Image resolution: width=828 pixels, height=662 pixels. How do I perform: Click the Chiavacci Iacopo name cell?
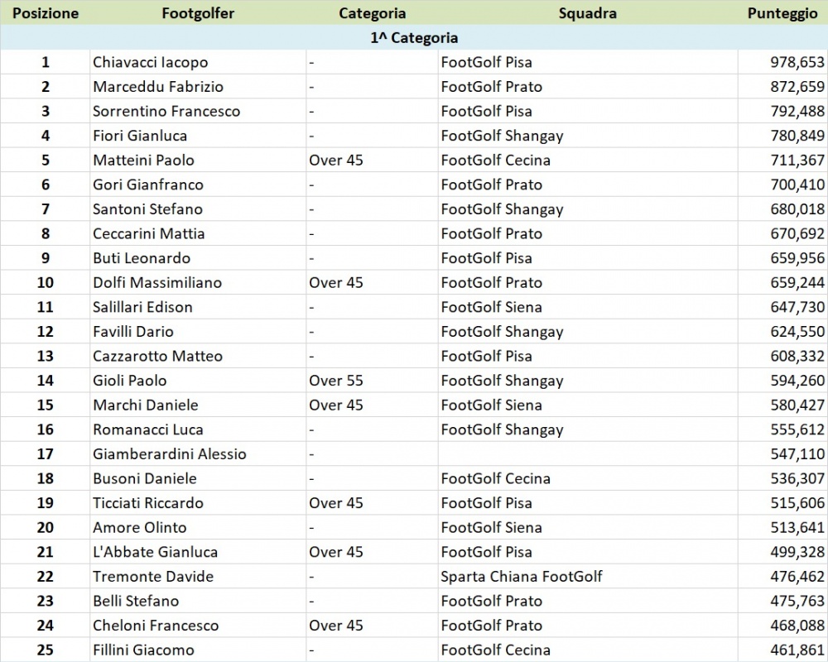pyautogui.click(x=198, y=62)
